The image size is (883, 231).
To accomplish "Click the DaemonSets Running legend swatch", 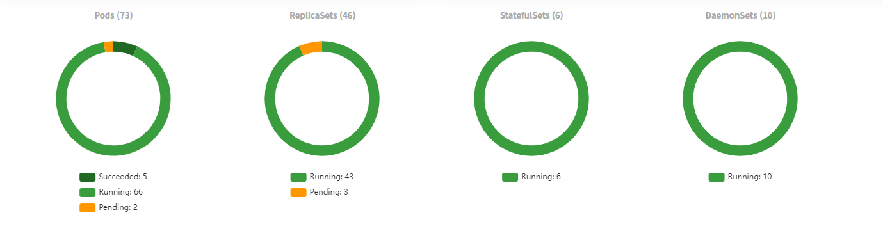I will pos(717,177).
